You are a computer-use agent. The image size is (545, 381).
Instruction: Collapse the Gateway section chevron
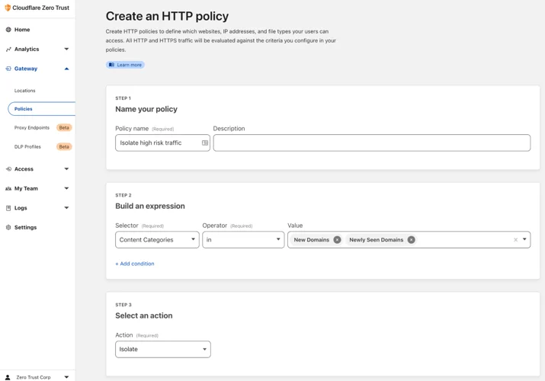pyautogui.click(x=66, y=69)
